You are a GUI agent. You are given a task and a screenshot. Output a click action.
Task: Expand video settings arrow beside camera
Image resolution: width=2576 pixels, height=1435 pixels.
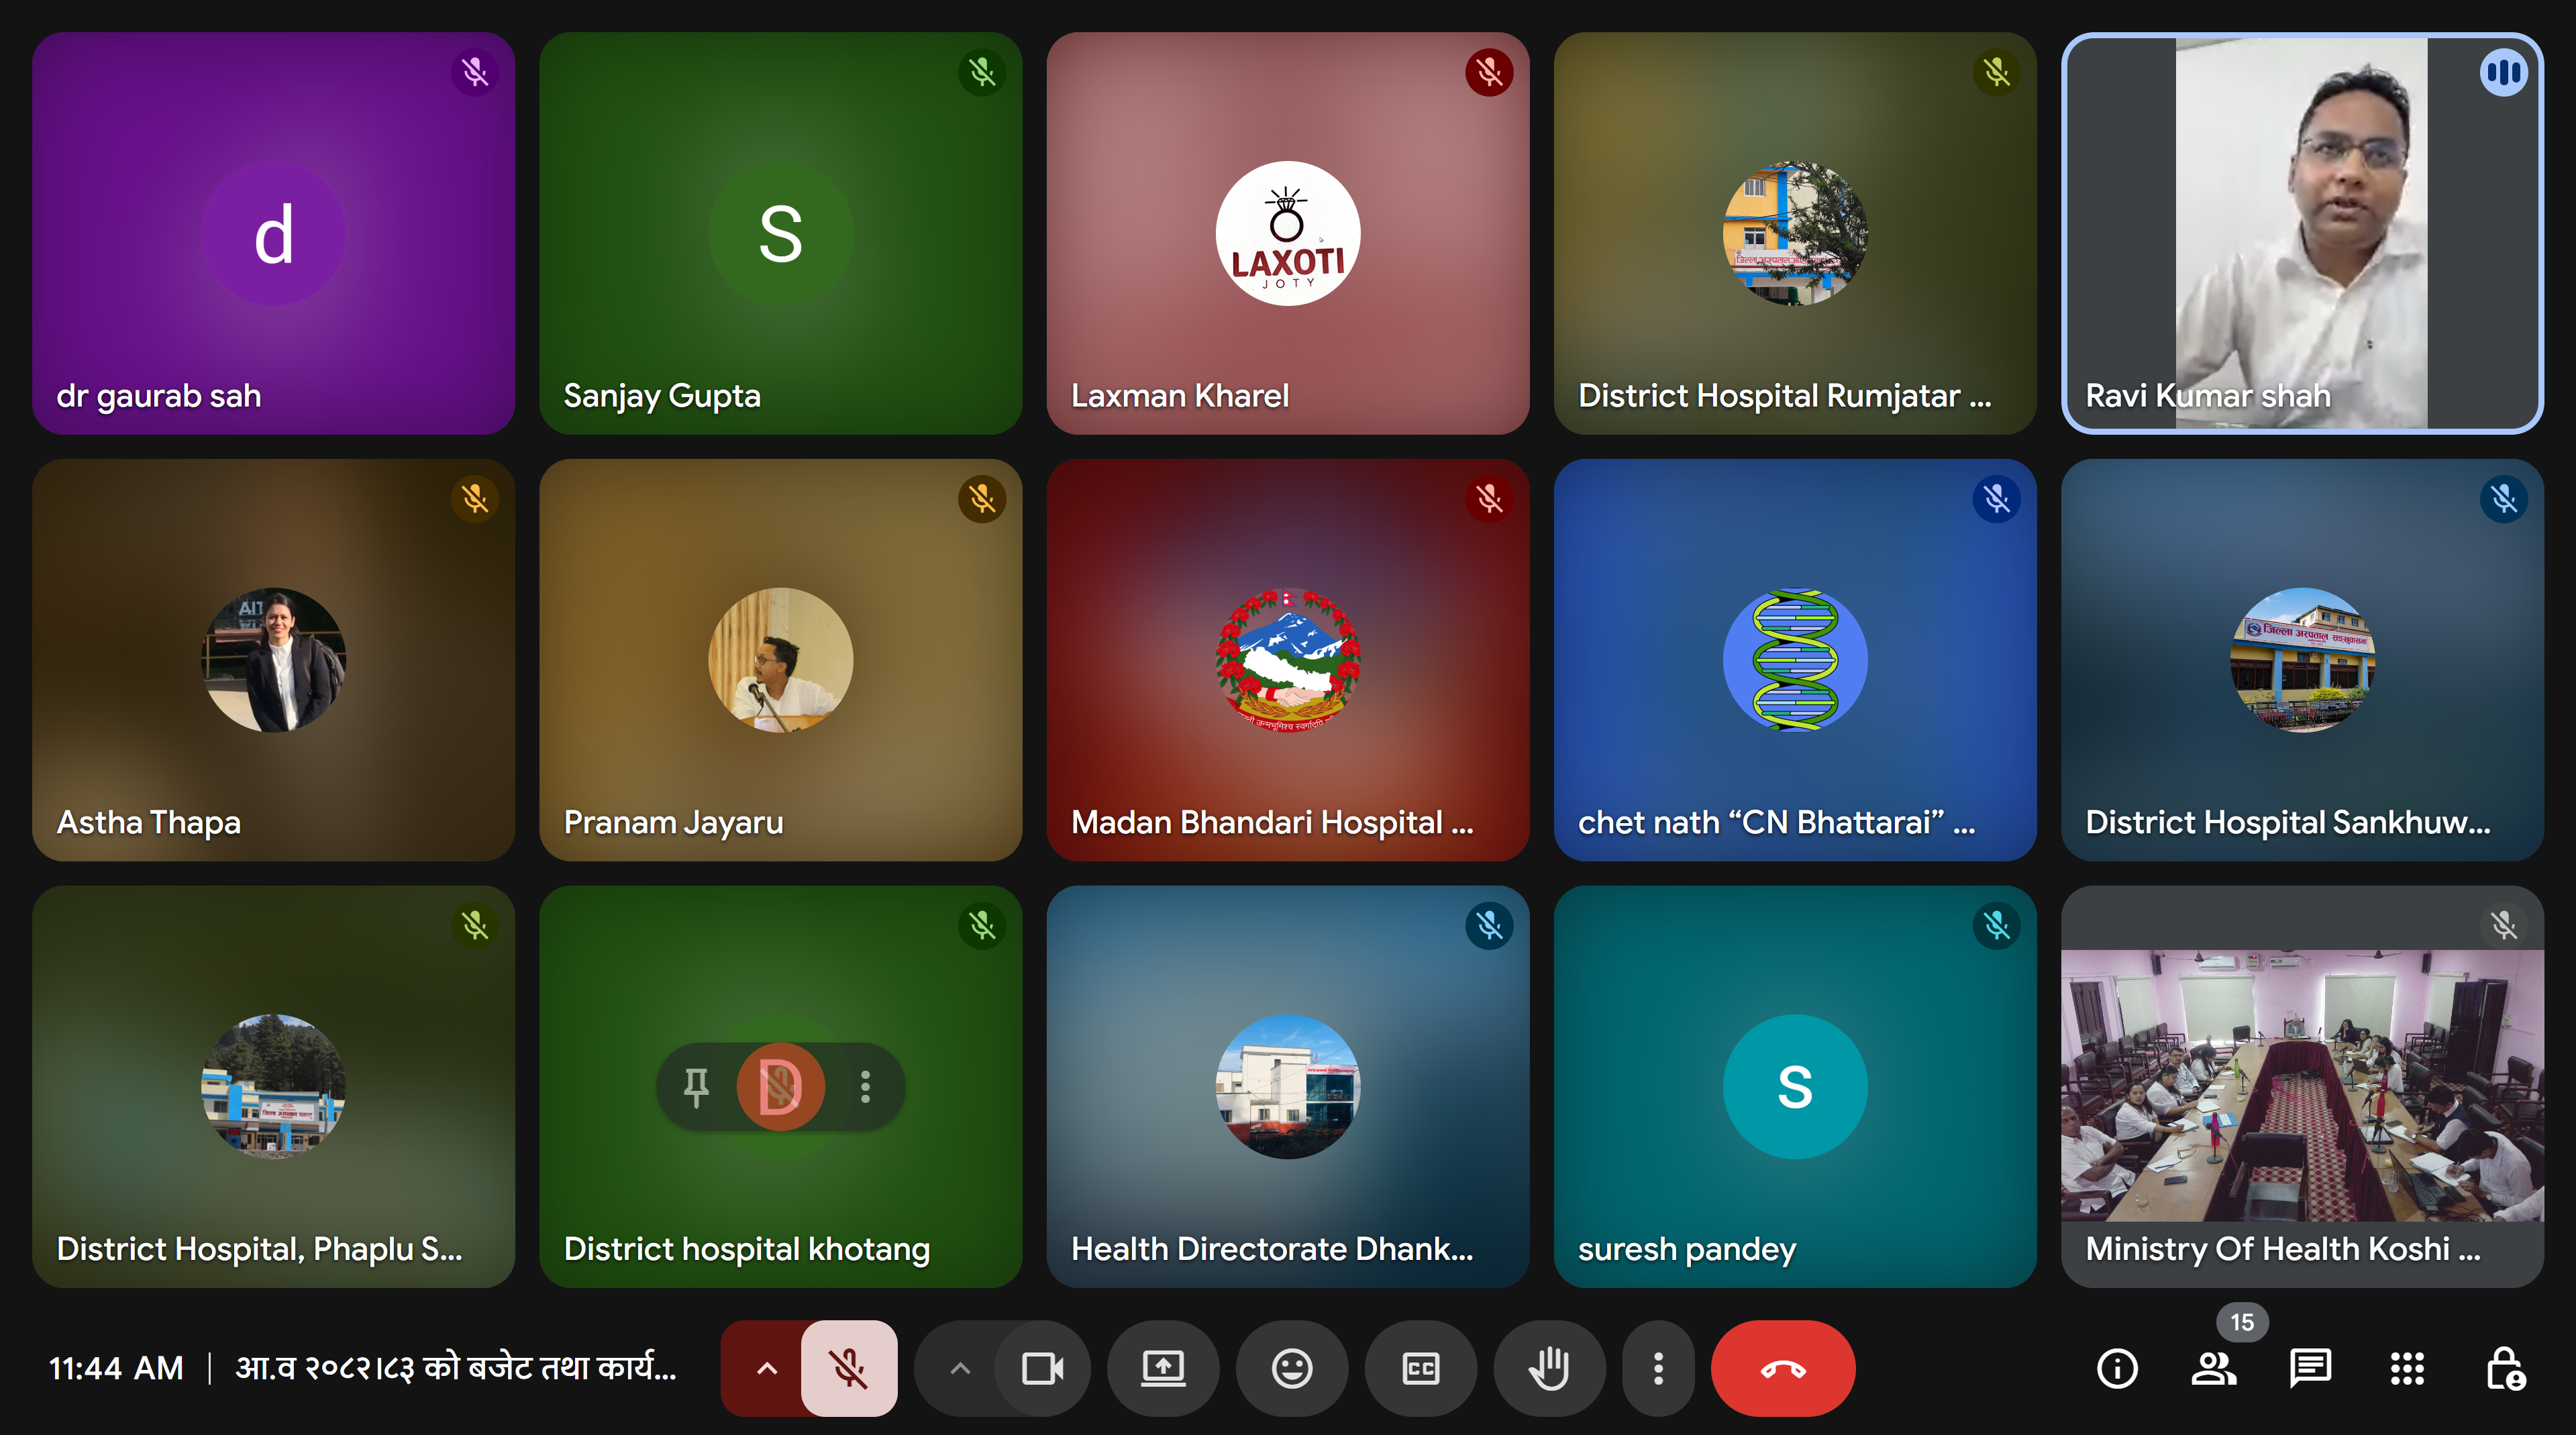pyautogui.click(x=959, y=1368)
